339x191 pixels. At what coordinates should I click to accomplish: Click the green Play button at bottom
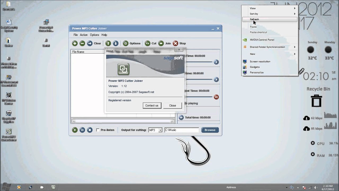coord(75,130)
